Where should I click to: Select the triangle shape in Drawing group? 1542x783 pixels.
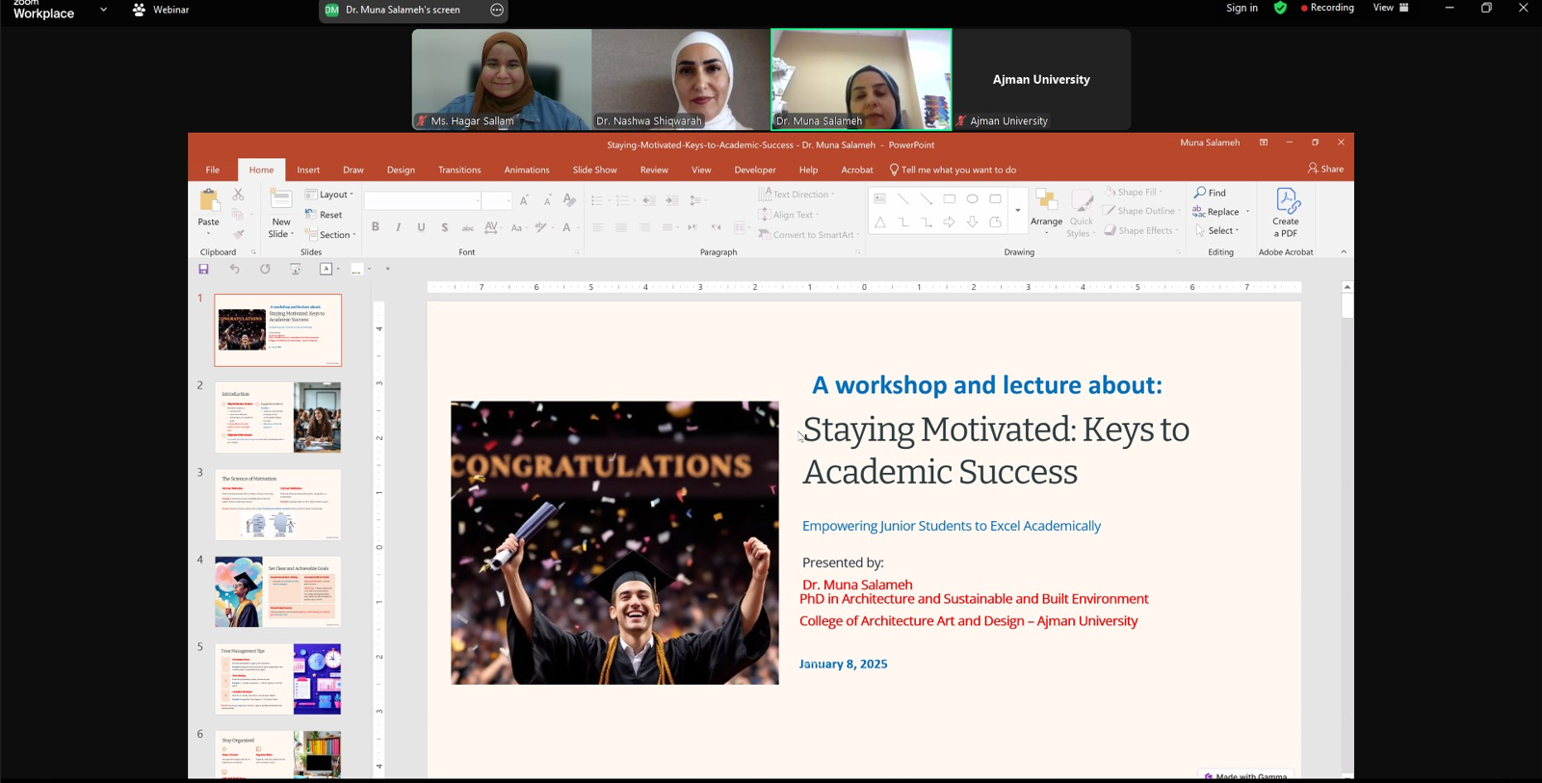(x=880, y=222)
